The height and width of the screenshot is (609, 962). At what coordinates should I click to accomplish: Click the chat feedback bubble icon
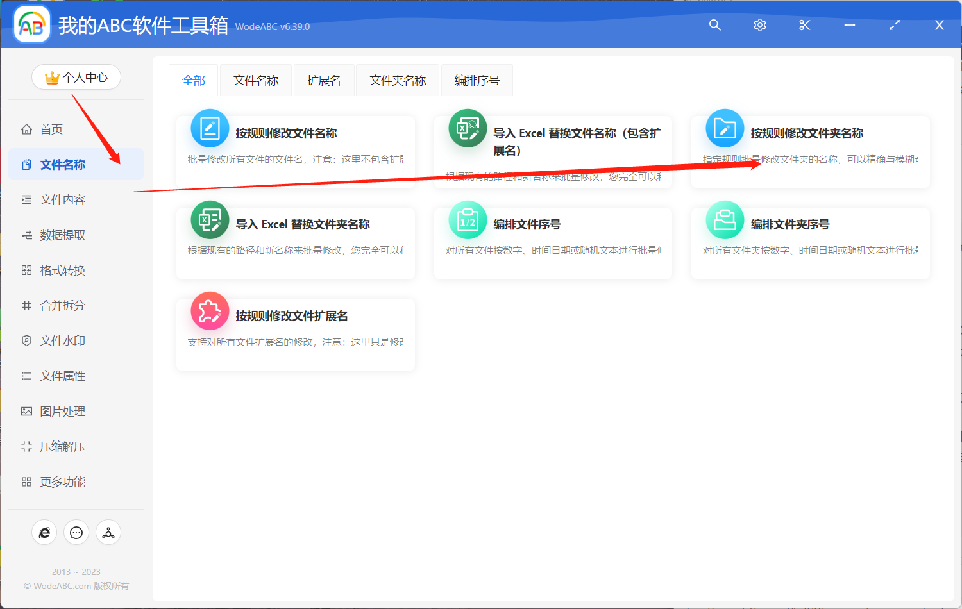[x=76, y=532]
